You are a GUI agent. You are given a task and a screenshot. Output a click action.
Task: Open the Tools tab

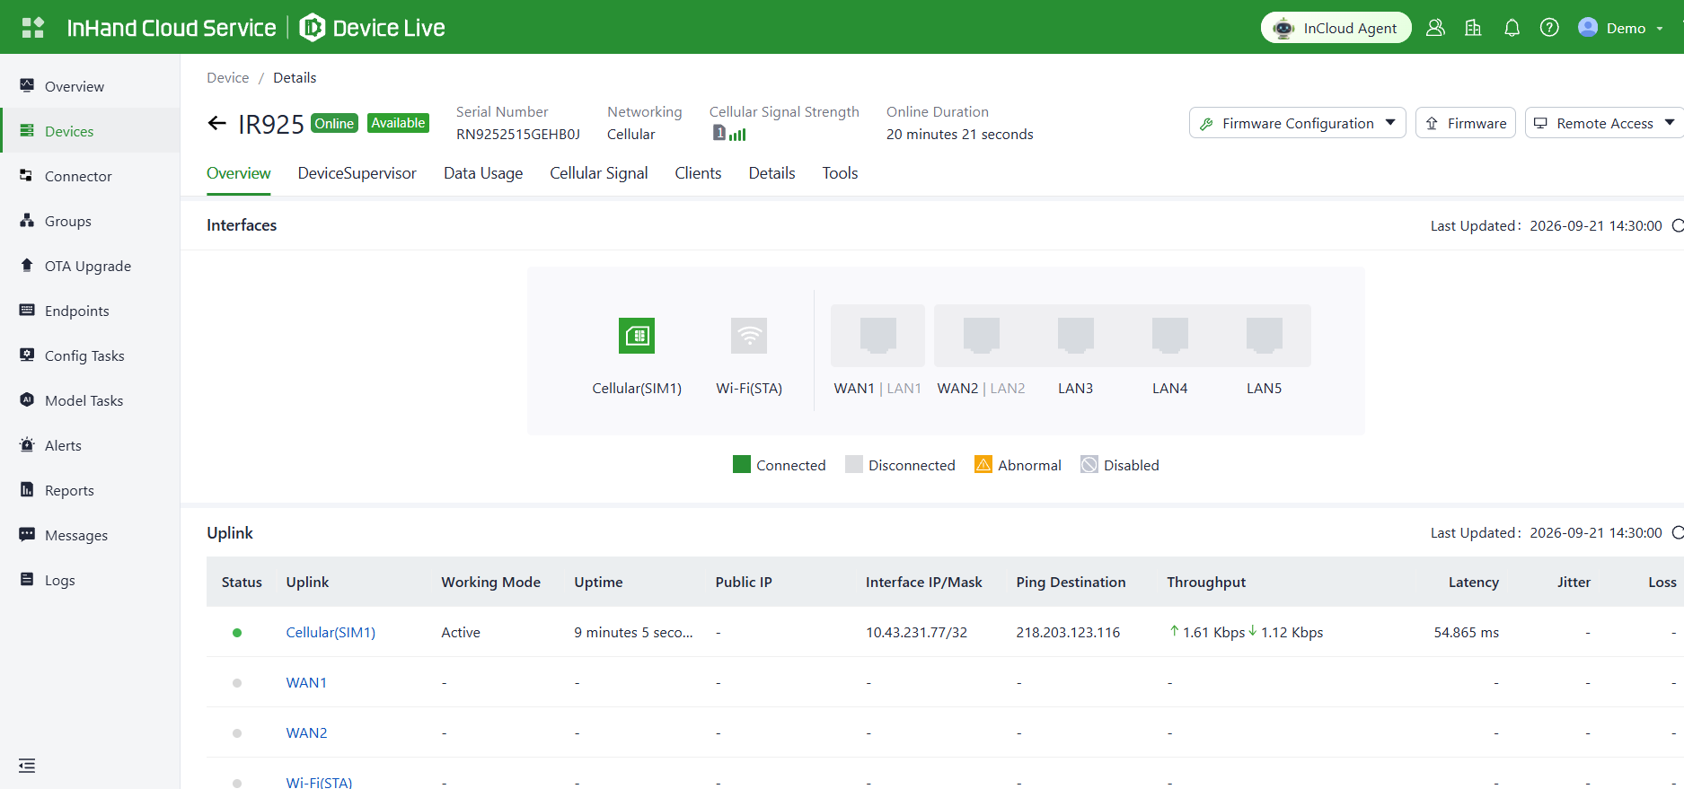(x=840, y=173)
